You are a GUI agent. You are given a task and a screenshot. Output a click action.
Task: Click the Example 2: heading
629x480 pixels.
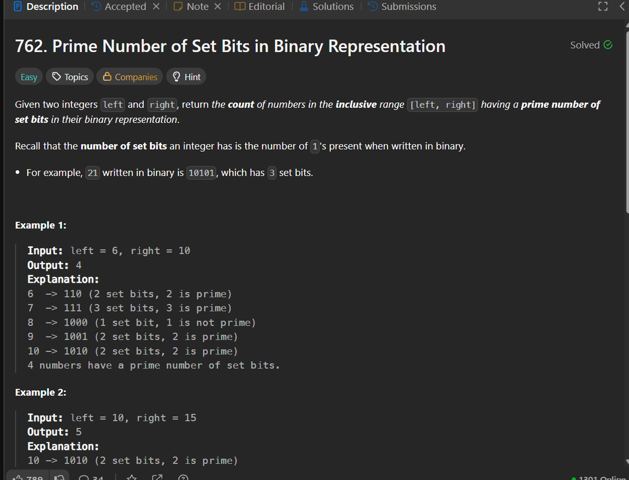(x=41, y=392)
